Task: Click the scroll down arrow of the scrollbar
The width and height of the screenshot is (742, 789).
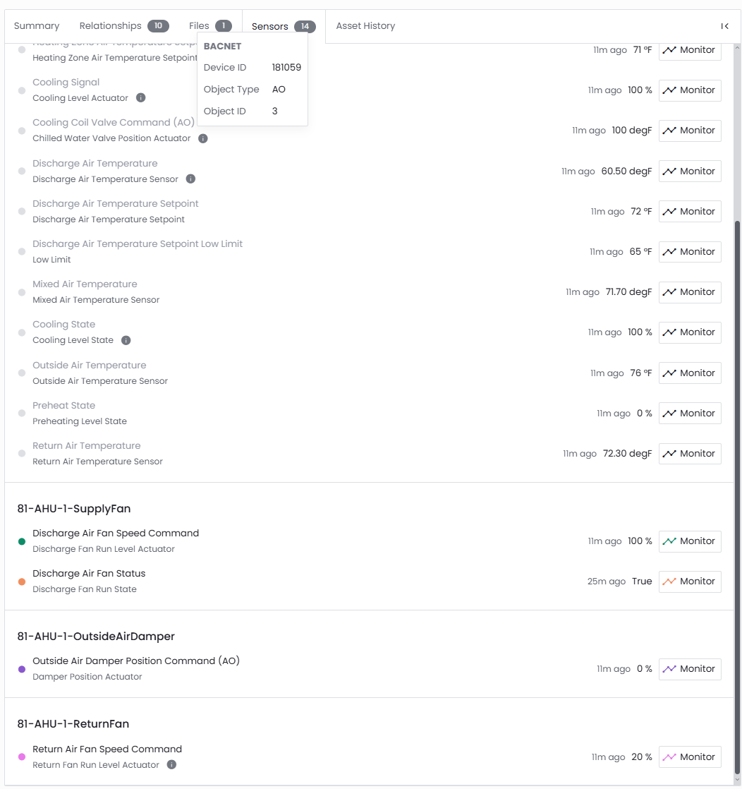Action: tap(737, 780)
